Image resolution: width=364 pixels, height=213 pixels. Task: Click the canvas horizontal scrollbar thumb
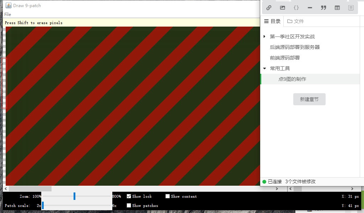(x=30, y=189)
